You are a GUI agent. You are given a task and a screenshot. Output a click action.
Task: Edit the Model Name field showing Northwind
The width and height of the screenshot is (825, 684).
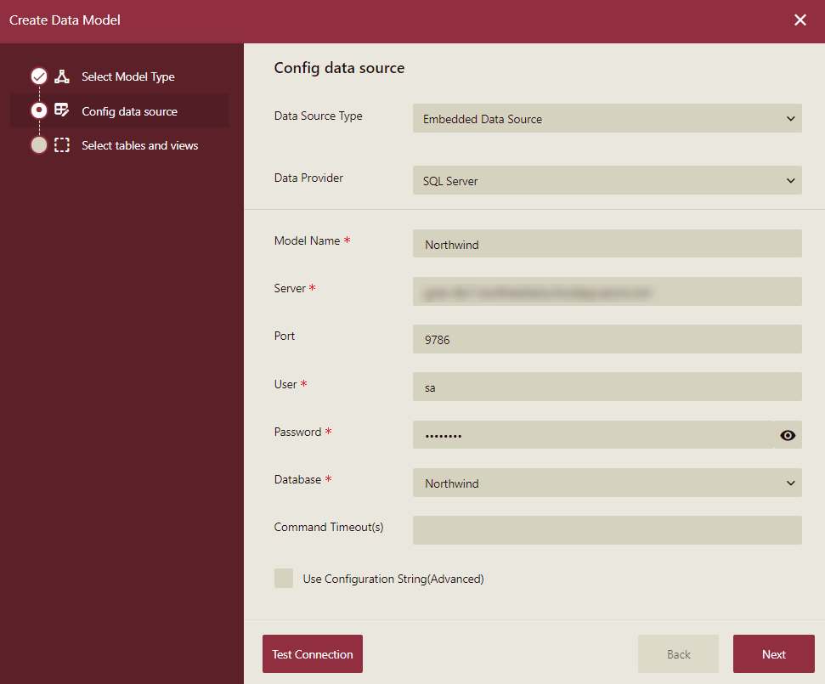(607, 244)
